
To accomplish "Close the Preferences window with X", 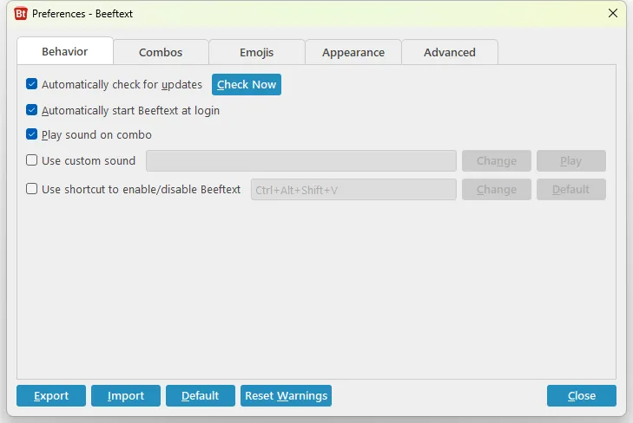I will [x=613, y=13].
